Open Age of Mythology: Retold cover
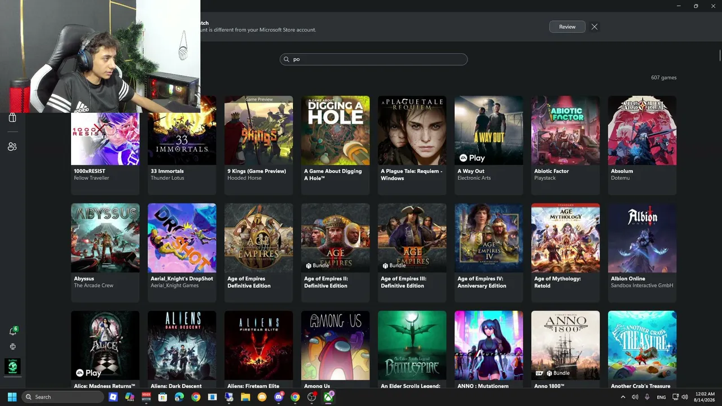This screenshot has height=406, width=722. [565, 238]
